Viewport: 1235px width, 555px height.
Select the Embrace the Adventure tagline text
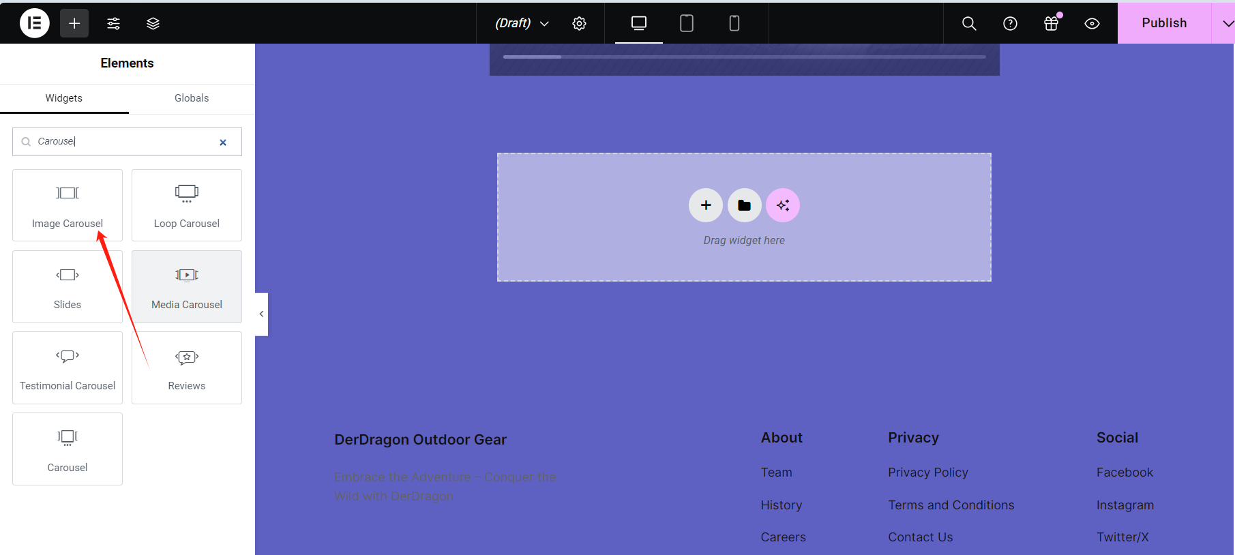(445, 486)
